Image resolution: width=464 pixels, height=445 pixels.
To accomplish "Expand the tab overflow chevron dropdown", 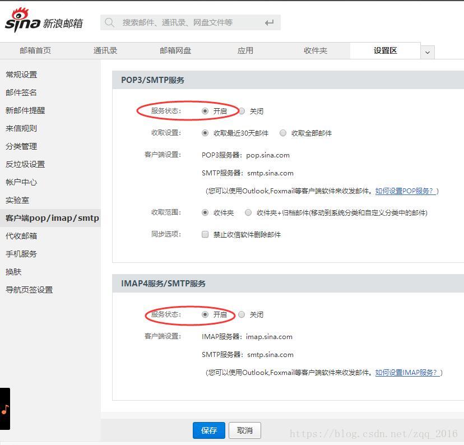I will 428,52.
